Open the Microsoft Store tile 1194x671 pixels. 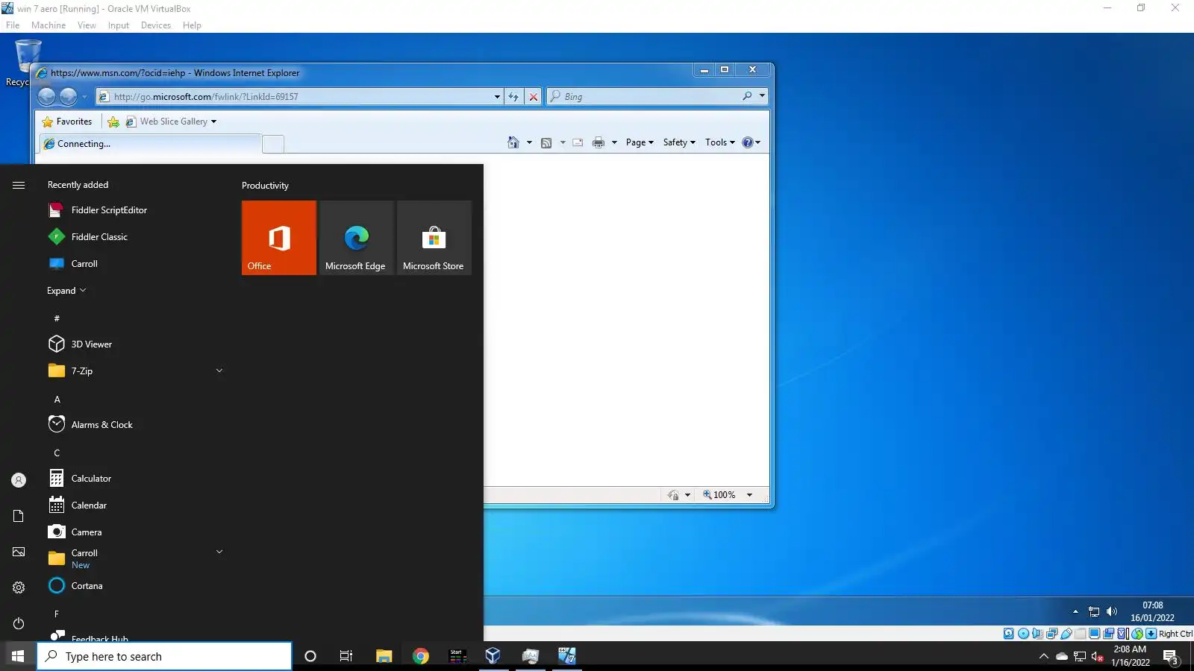[434, 238]
